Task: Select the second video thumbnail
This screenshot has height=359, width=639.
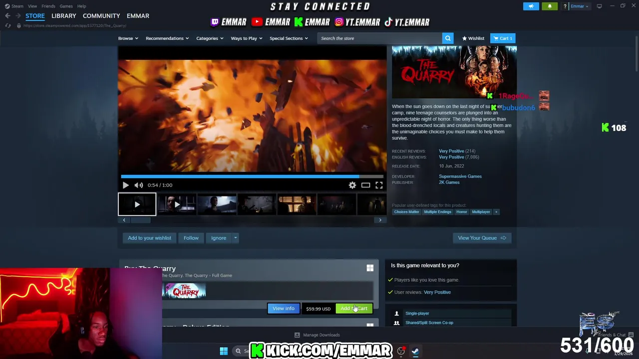Action: pyautogui.click(x=177, y=204)
